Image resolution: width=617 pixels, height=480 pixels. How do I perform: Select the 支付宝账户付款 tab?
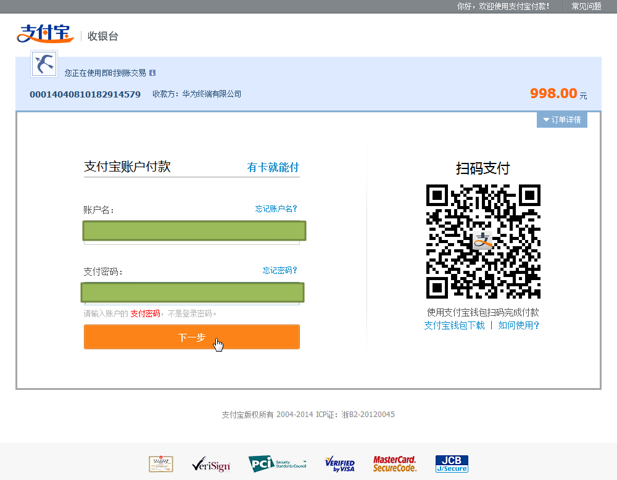point(127,167)
